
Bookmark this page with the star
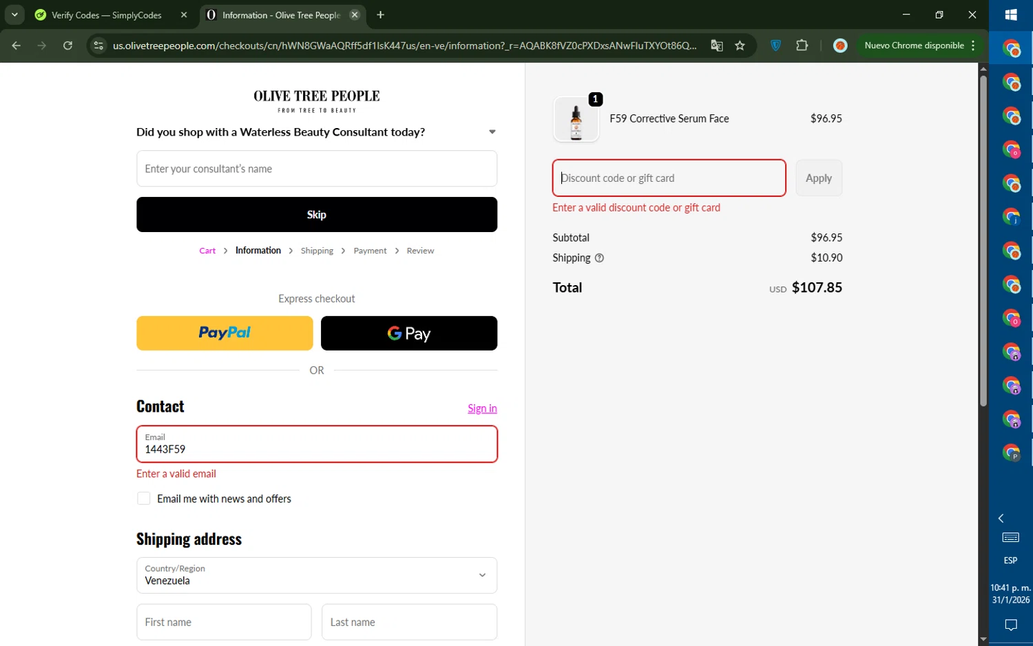(x=740, y=45)
